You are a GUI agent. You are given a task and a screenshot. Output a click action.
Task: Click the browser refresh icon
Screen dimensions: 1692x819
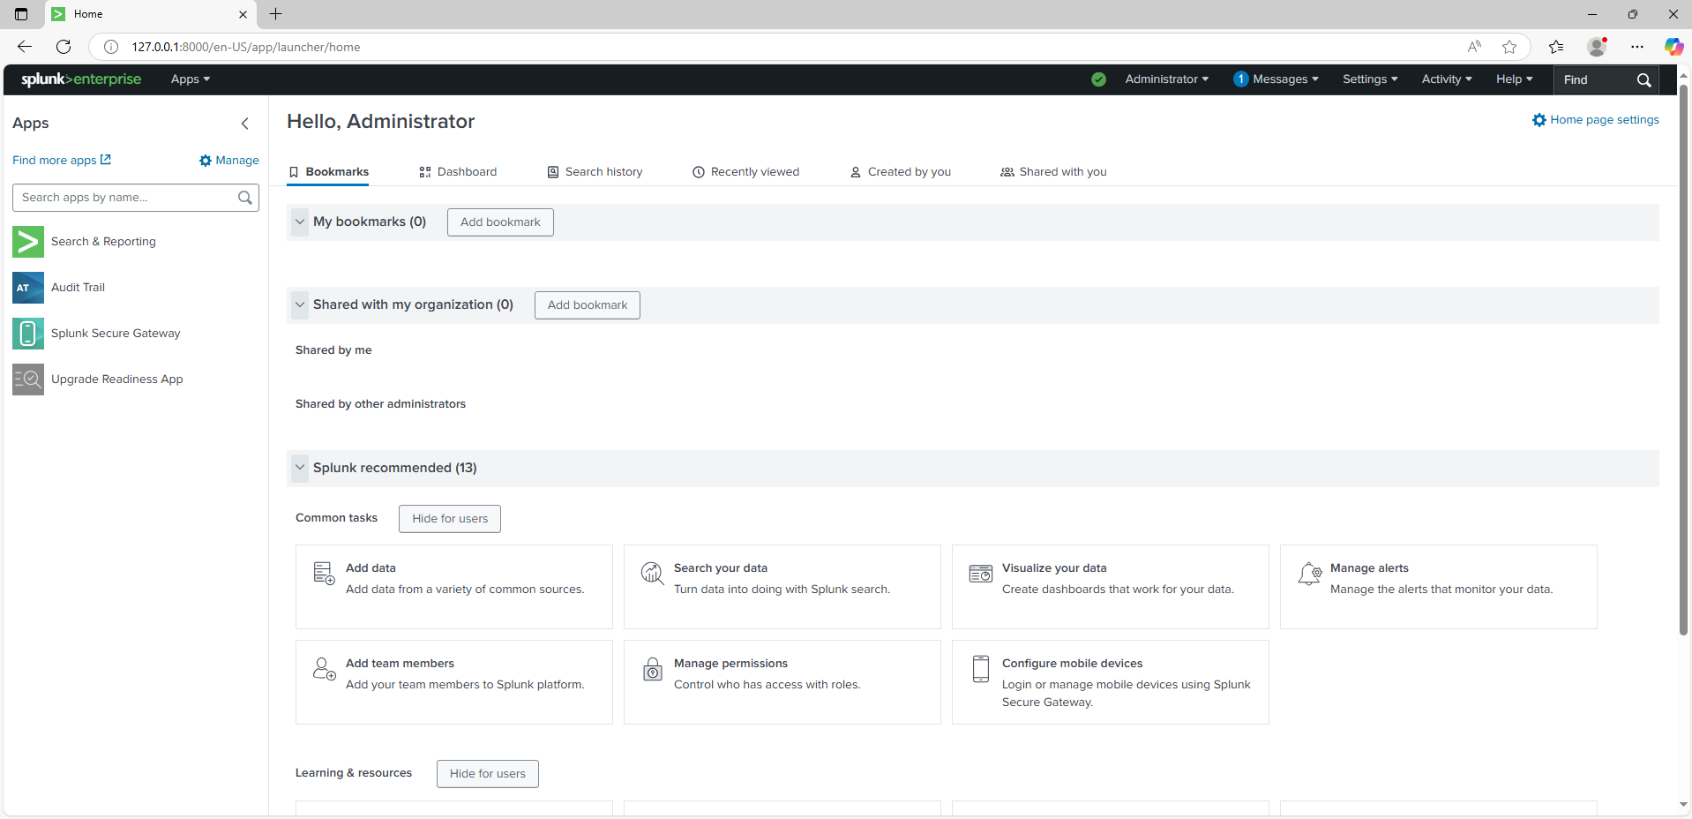click(64, 47)
